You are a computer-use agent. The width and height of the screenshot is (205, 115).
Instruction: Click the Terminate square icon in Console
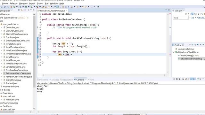point(174,79)
